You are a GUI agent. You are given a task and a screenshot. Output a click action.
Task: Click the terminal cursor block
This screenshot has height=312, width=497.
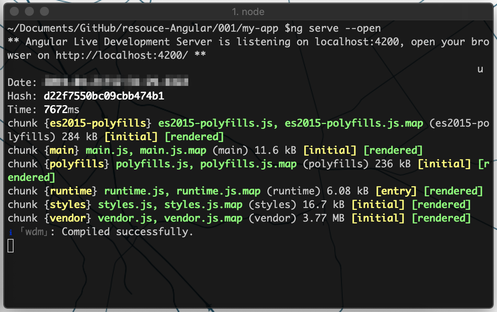[11, 246]
